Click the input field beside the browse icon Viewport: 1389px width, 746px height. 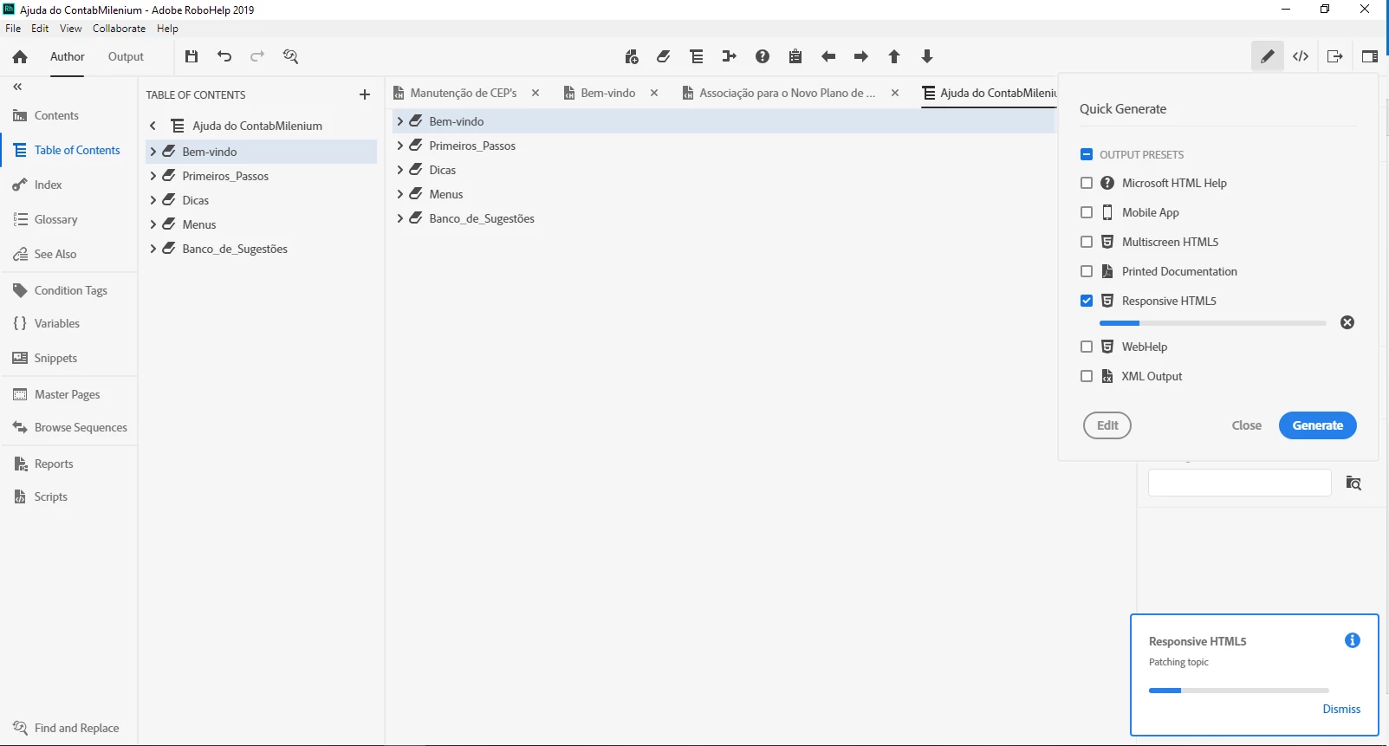click(x=1240, y=483)
